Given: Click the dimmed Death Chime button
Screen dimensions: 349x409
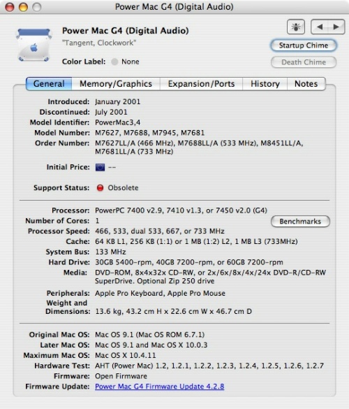Looking at the screenshot, I should pos(304,62).
